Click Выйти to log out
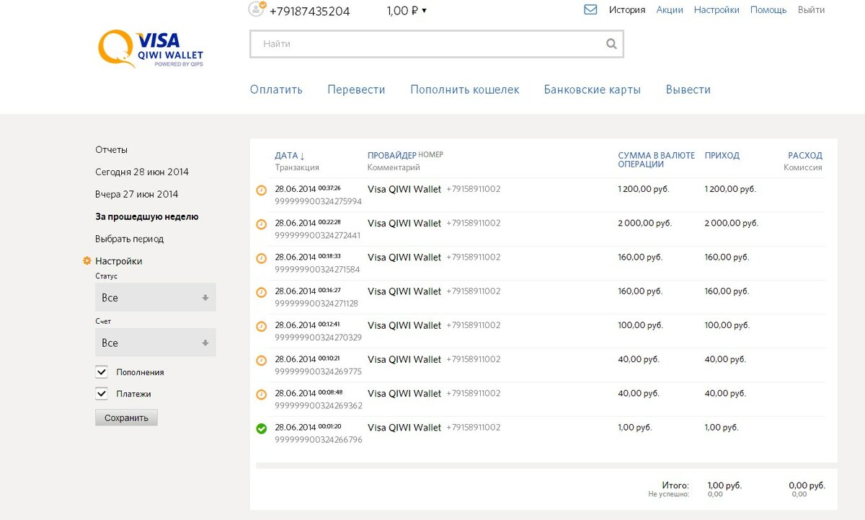 [x=812, y=10]
